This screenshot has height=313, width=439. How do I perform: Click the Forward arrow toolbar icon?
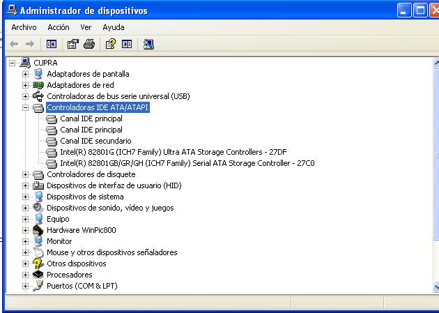(30, 44)
